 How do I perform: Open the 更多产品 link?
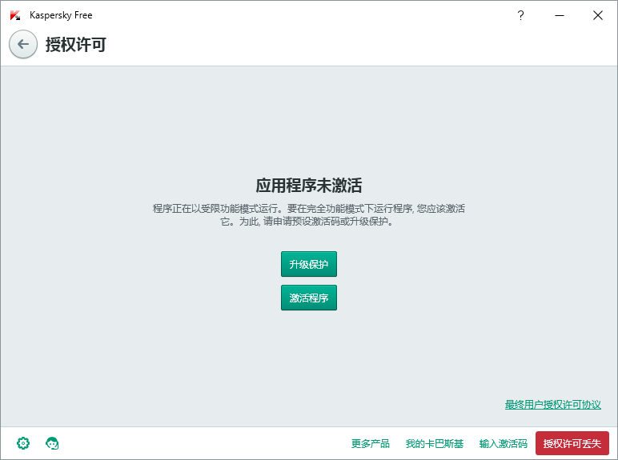(x=370, y=443)
